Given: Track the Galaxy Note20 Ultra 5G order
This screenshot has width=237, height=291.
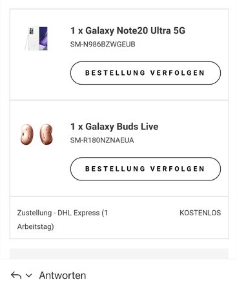Looking at the screenshot, I should (x=145, y=73).
